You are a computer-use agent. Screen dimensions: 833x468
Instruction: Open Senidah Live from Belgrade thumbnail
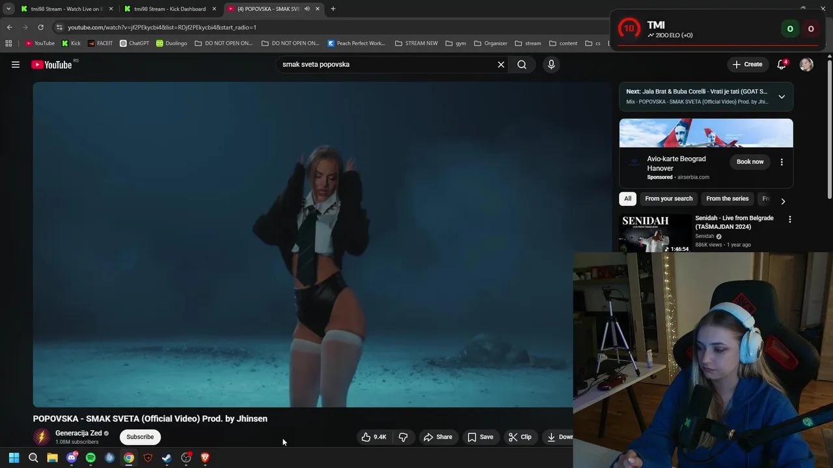pyautogui.click(x=655, y=233)
